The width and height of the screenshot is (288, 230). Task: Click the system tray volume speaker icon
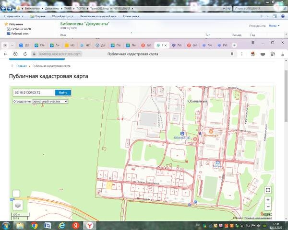pyautogui.click(x=259, y=226)
